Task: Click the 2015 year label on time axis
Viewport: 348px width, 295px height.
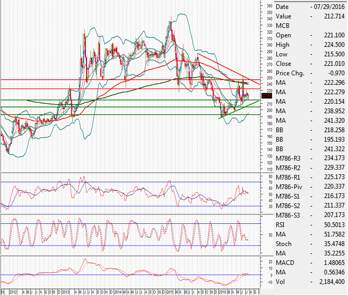Action: (170, 292)
